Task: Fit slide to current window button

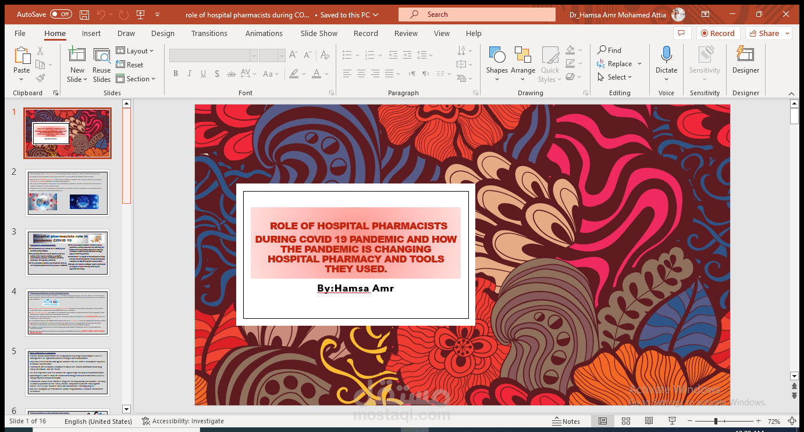Action: pyautogui.click(x=794, y=421)
